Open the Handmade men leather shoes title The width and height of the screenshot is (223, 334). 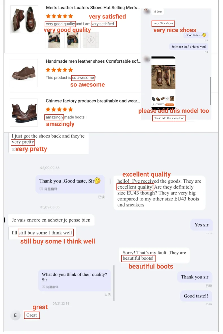93,61
